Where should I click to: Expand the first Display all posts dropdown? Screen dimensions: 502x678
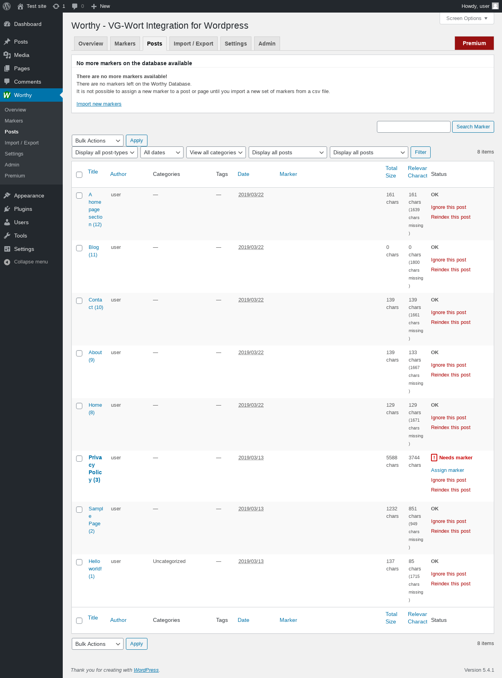click(288, 152)
